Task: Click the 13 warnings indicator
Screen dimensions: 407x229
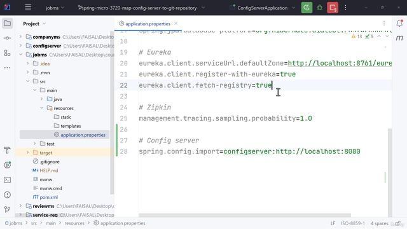Action: (357, 37)
